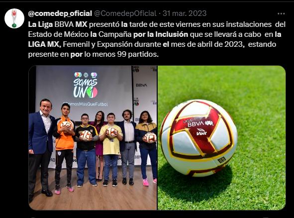Screen dimensions: 294x218
Task: Click the ball held by orange-jacket player
Action: point(67,125)
